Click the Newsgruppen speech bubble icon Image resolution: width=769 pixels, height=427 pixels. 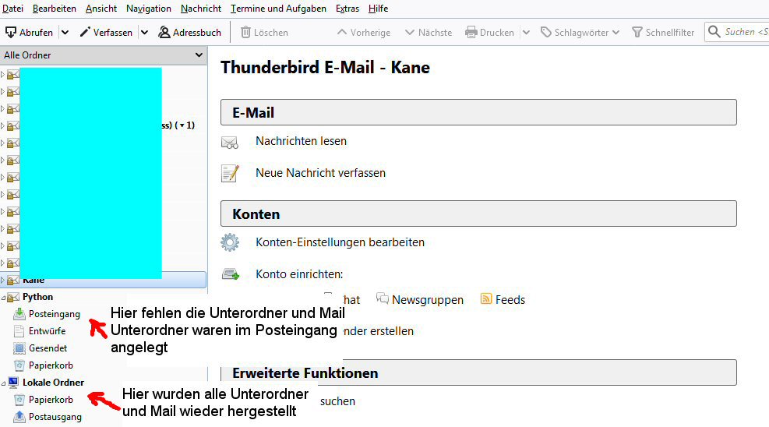(382, 298)
